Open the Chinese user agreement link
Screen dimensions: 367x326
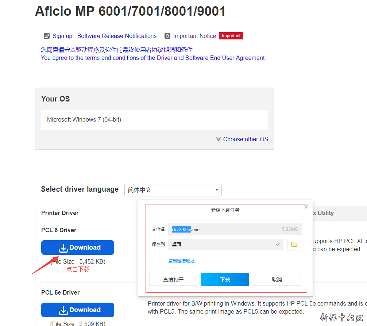pos(117,50)
